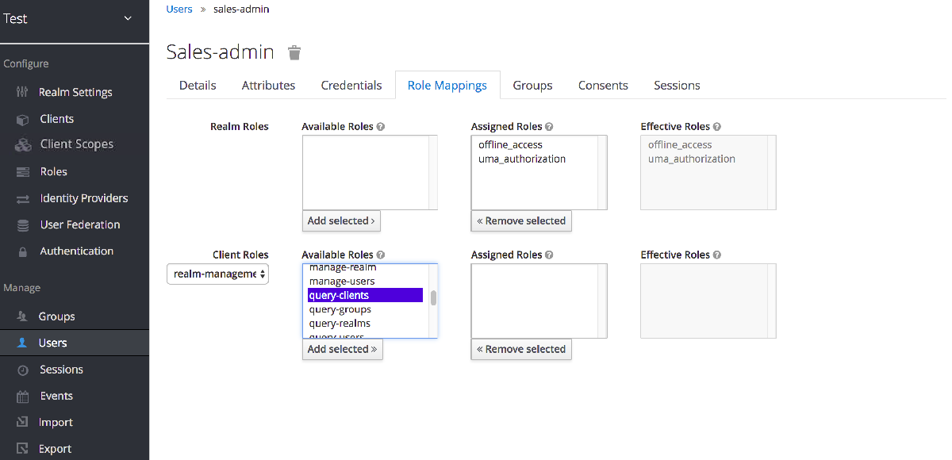Show help for Realm Assigned Roles

click(x=549, y=127)
